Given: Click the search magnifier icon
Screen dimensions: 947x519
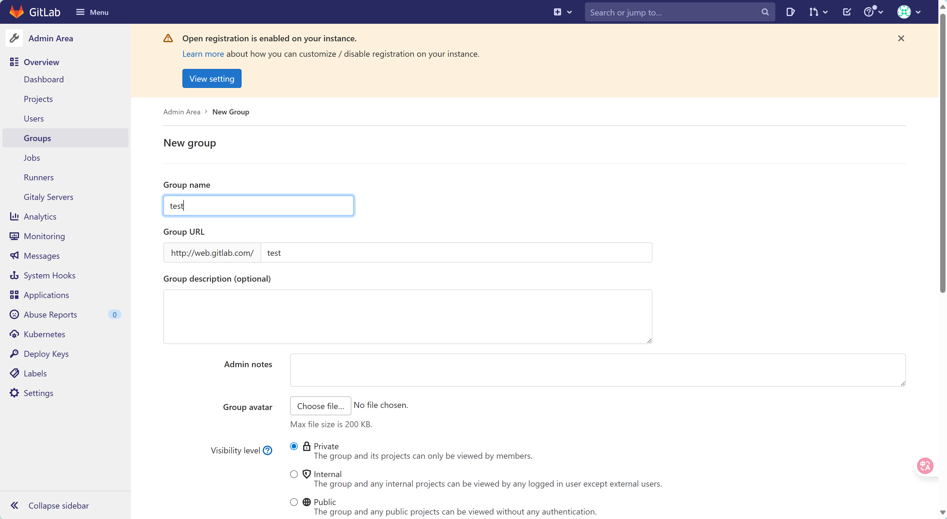Looking at the screenshot, I should [x=765, y=12].
